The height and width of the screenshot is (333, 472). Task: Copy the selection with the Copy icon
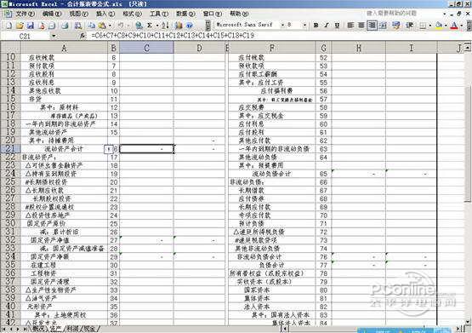click(x=92, y=26)
